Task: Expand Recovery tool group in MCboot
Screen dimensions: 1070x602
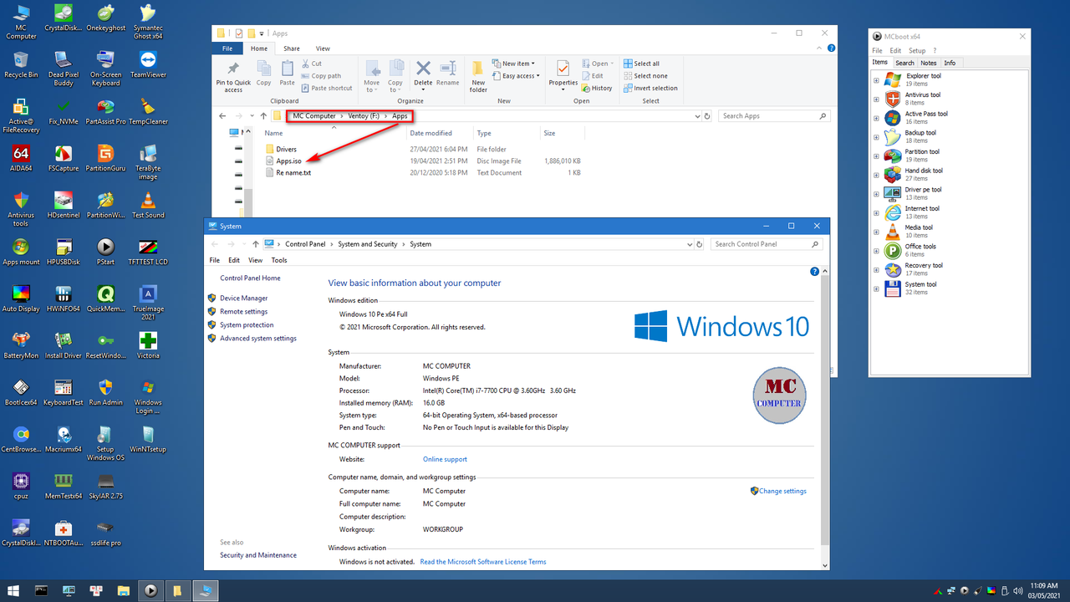Action: 876,269
